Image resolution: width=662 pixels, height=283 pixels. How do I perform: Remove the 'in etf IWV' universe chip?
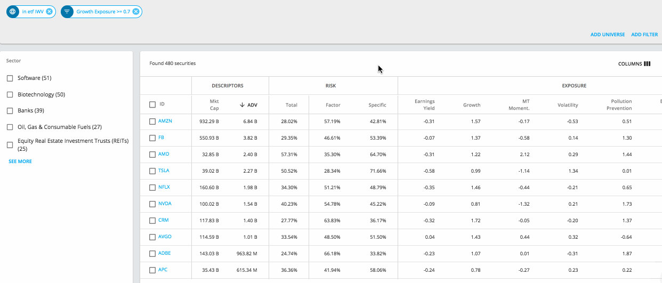(49, 11)
